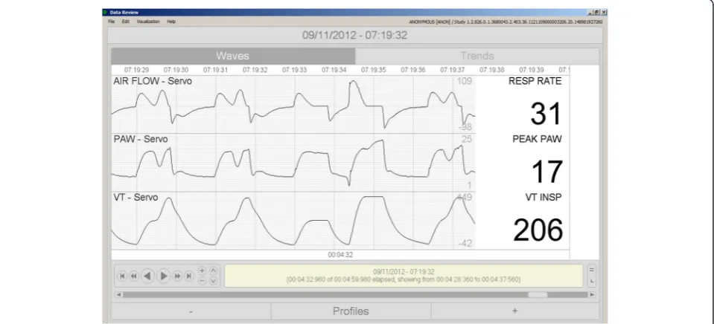The height and width of the screenshot is (324, 714).
Task: Click the plus button right of Profiles
Action: (x=514, y=311)
